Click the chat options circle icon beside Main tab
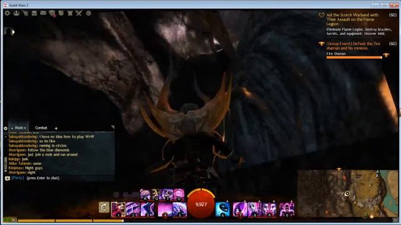401x225 pixels. pyautogui.click(x=6, y=128)
